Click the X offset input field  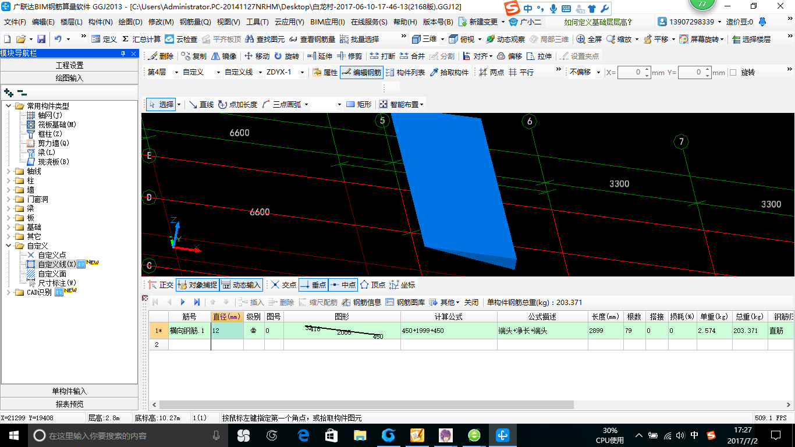pyautogui.click(x=631, y=72)
